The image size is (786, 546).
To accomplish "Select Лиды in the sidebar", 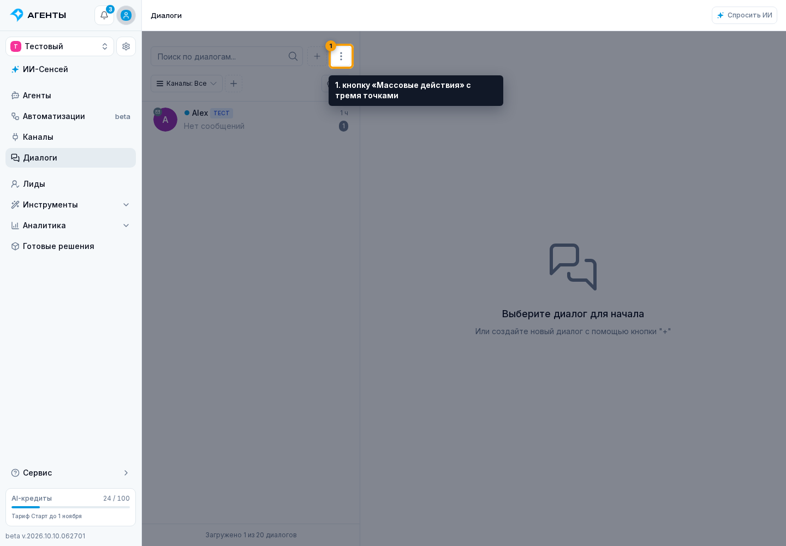I will (x=71, y=184).
